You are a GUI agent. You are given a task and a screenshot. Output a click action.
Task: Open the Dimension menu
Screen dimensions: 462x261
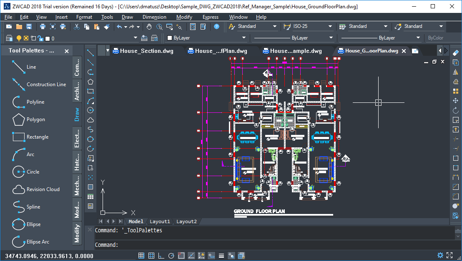click(154, 17)
